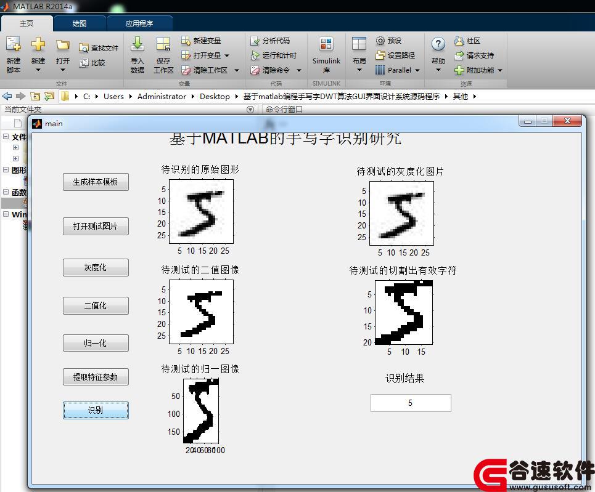
Task: Click the yellow plus New (新建) icon
Action: [38, 44]
